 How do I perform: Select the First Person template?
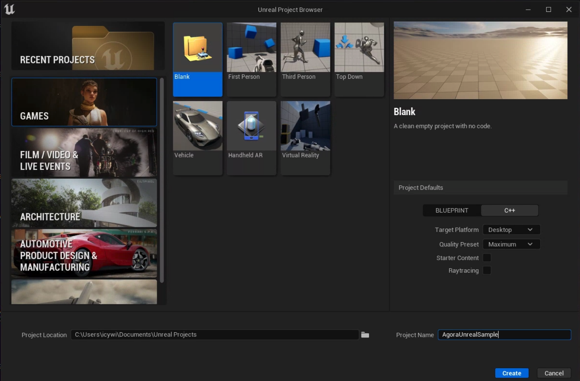pos(251,59)
